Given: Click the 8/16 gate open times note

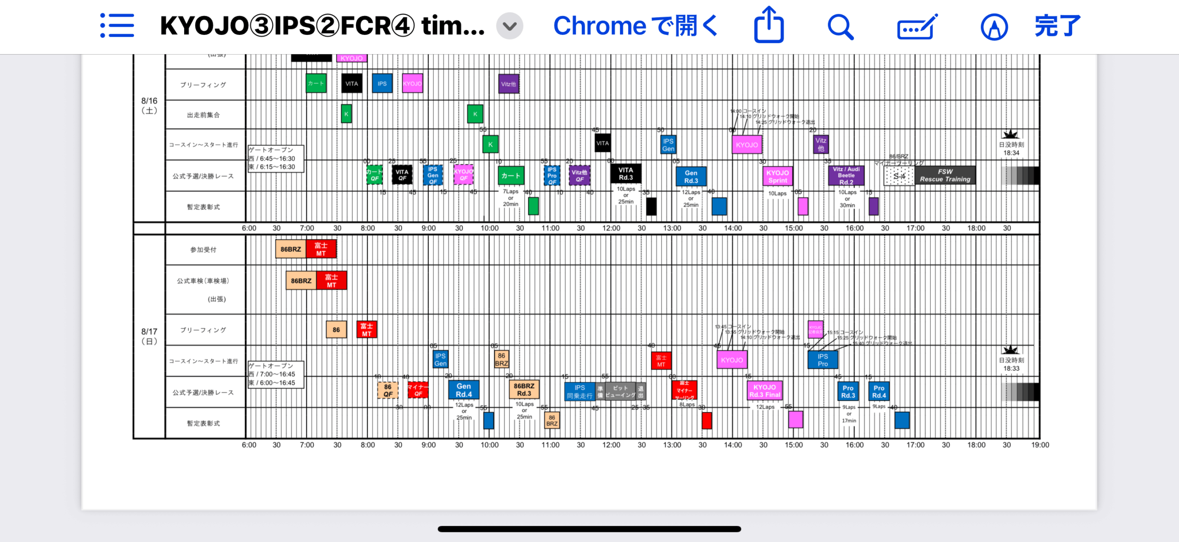Looking at the screenshot, I should [276, 158].
